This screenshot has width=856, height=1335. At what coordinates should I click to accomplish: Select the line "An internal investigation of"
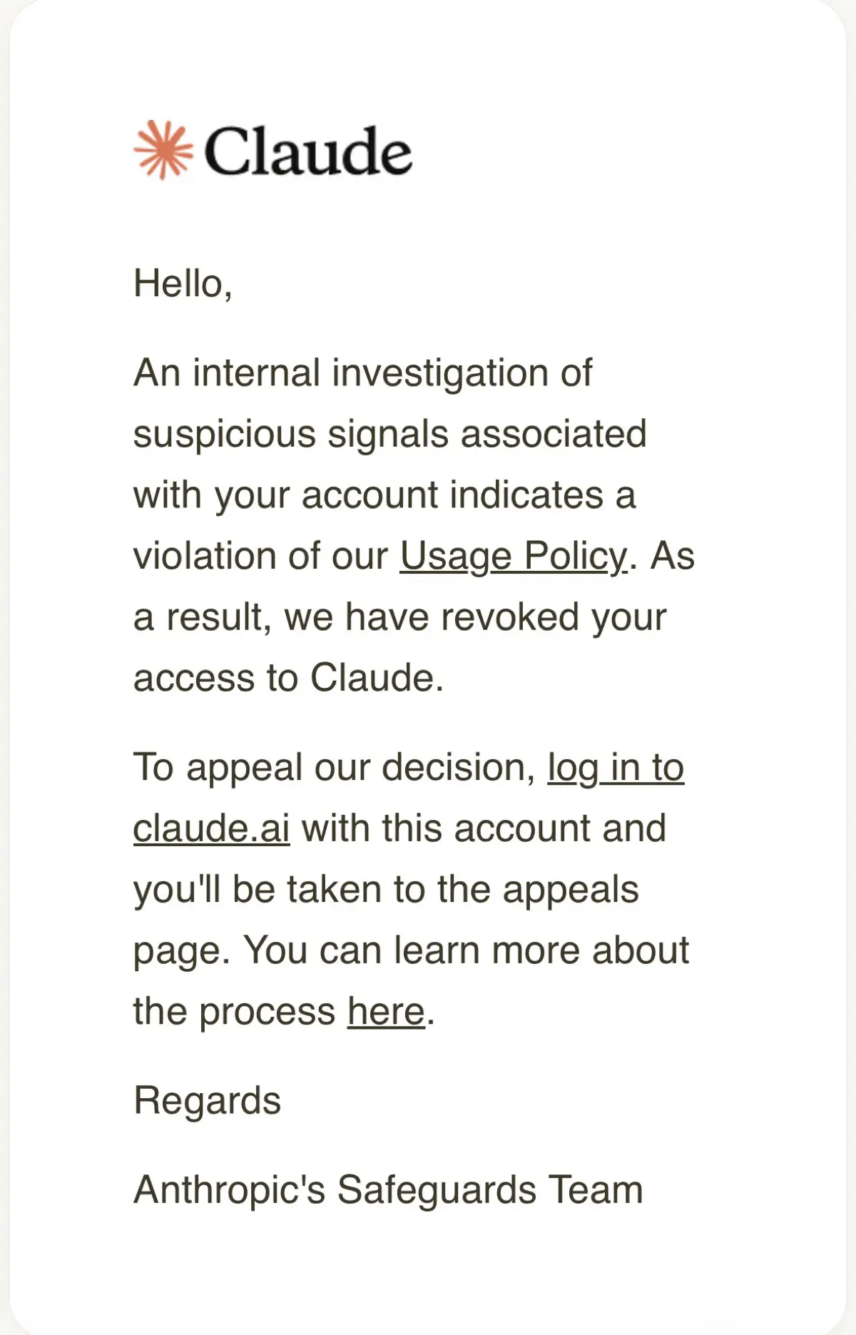(x=362, y=372)
